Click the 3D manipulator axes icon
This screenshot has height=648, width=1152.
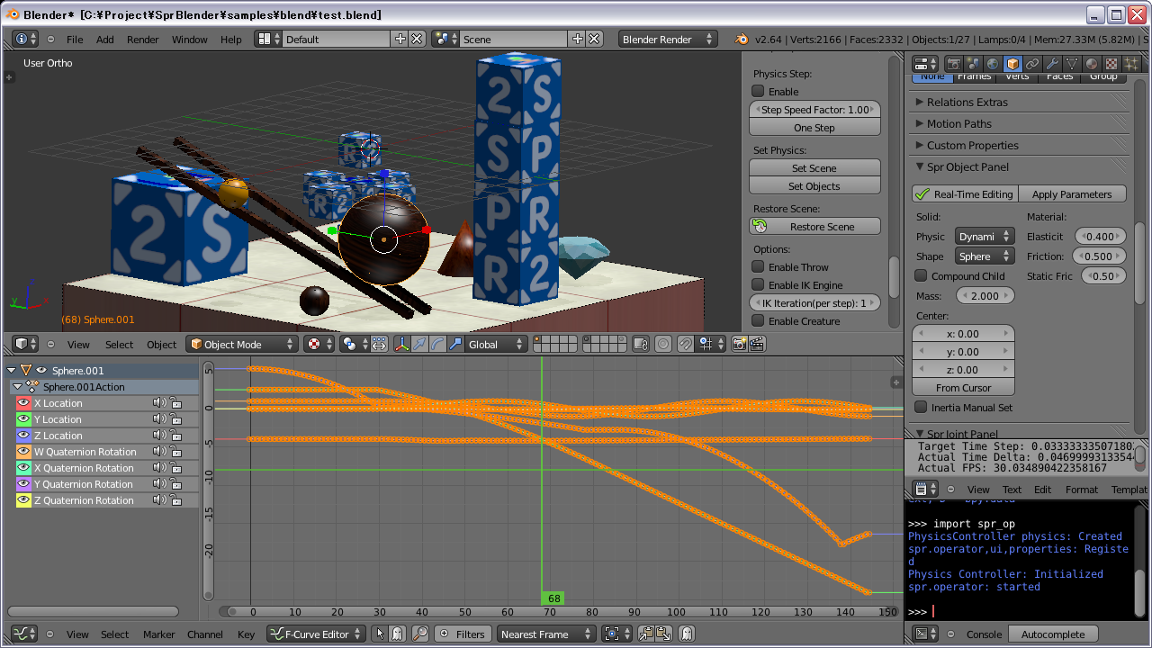click(401, 344)
